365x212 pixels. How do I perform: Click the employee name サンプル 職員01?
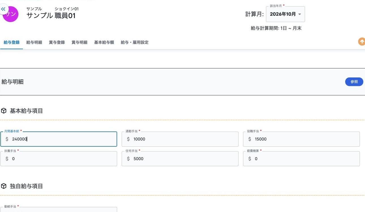point(51,16)
